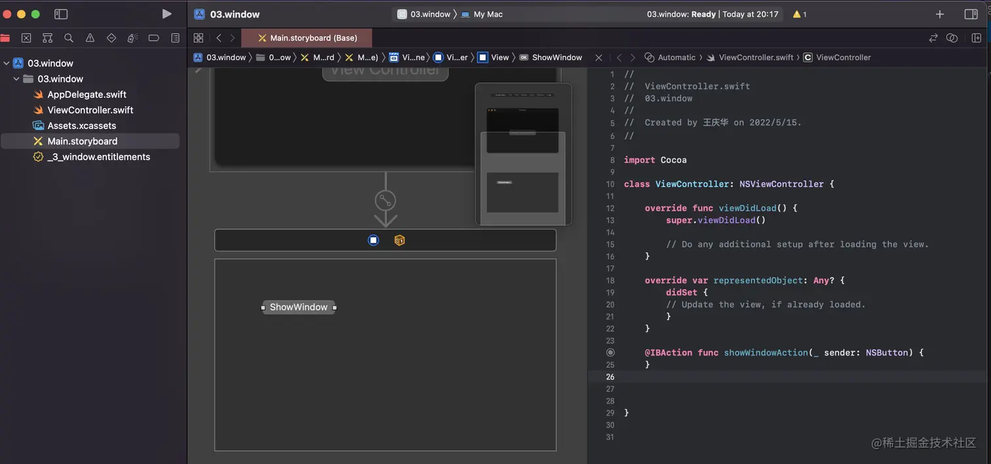Open the Find navigator magnifier icon
Viewport: 991px width, 464px height.
click(69, 38)
